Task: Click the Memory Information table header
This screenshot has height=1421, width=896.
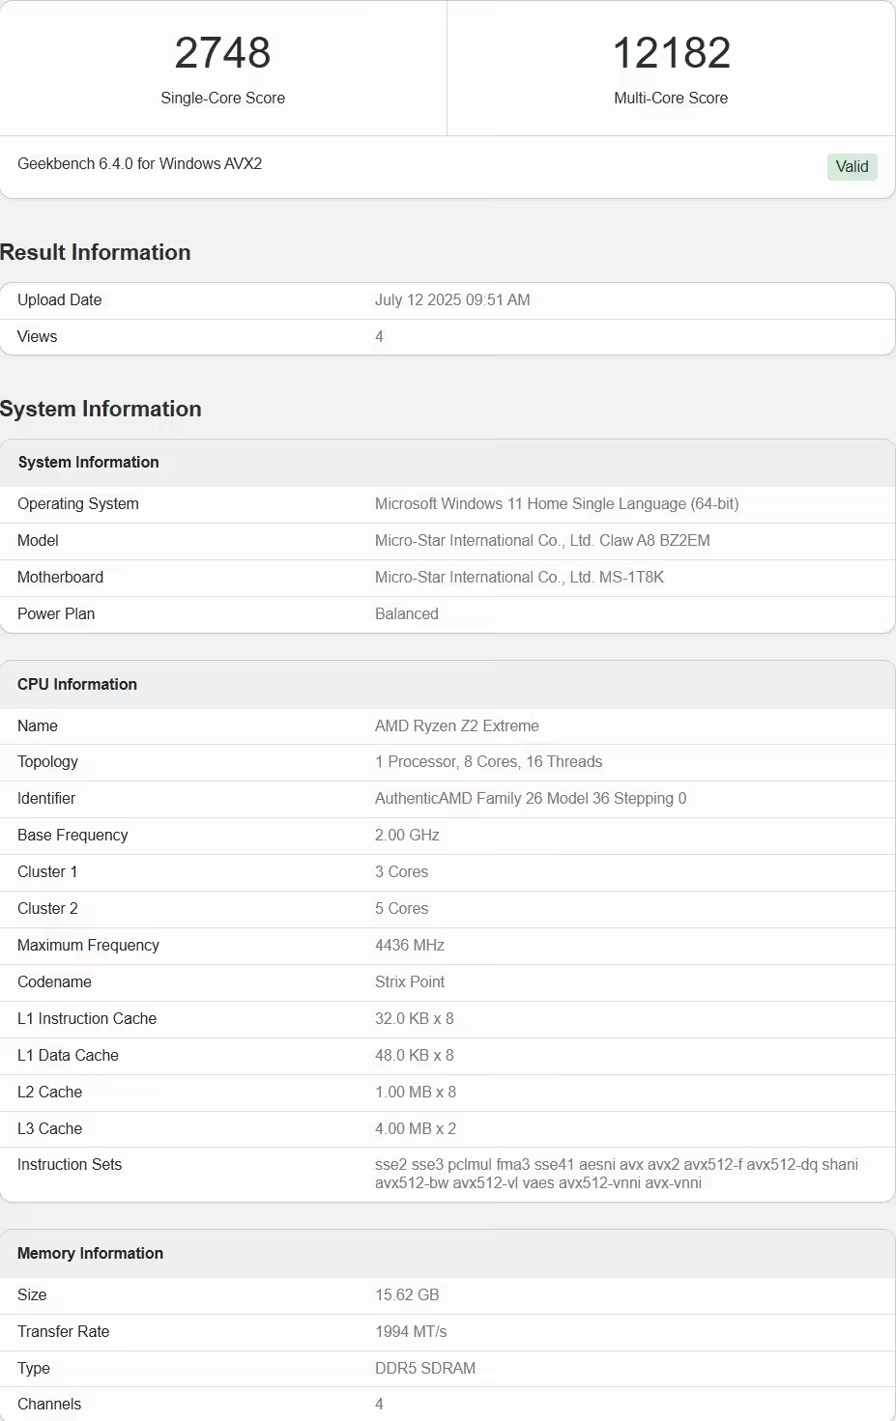Action: pos(448,1253)
